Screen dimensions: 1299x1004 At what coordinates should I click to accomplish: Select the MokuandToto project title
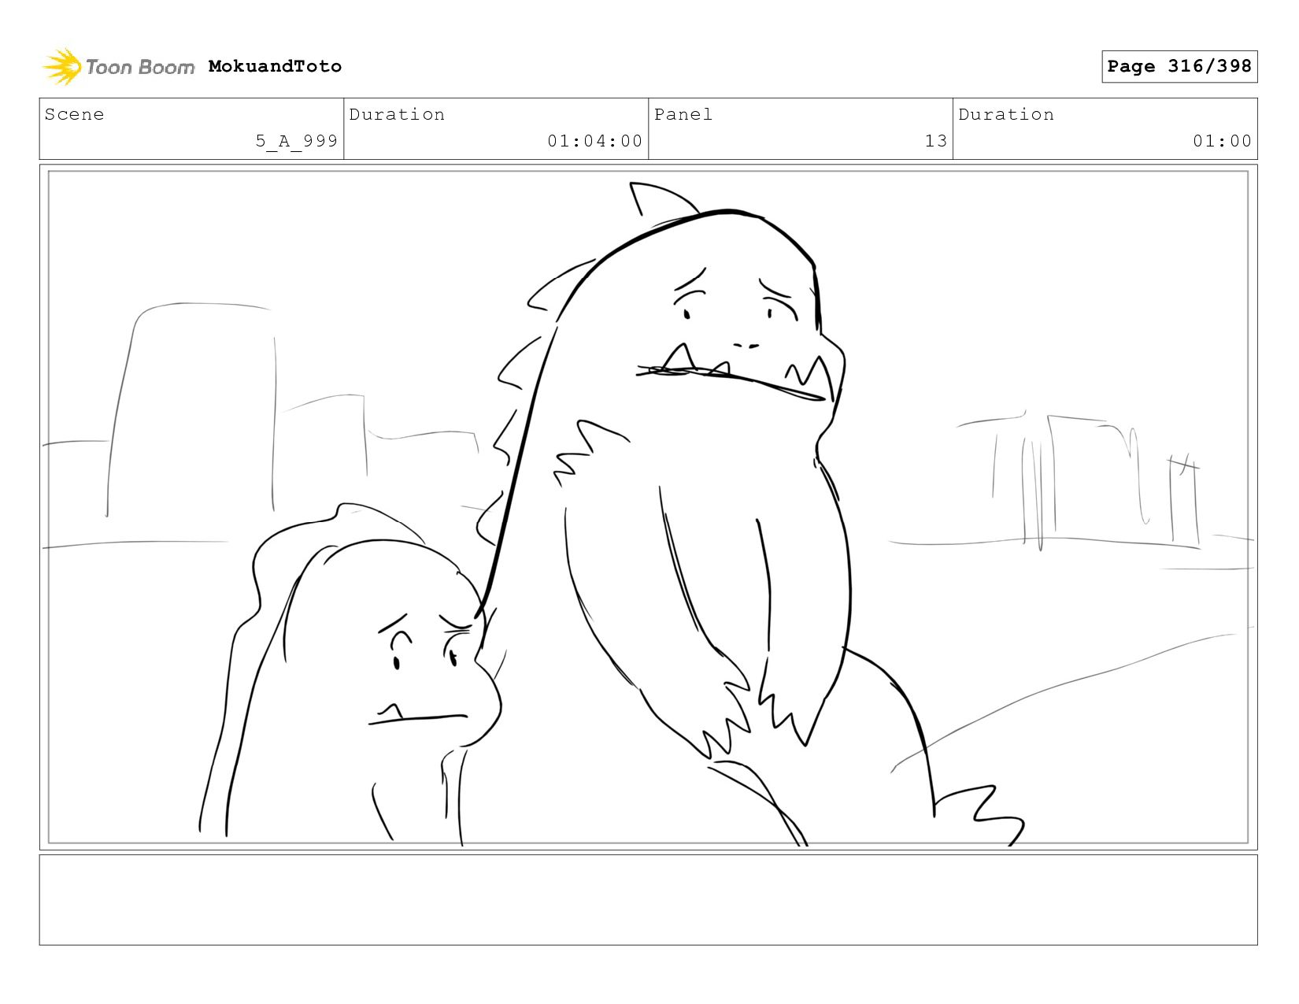point(275,66)
